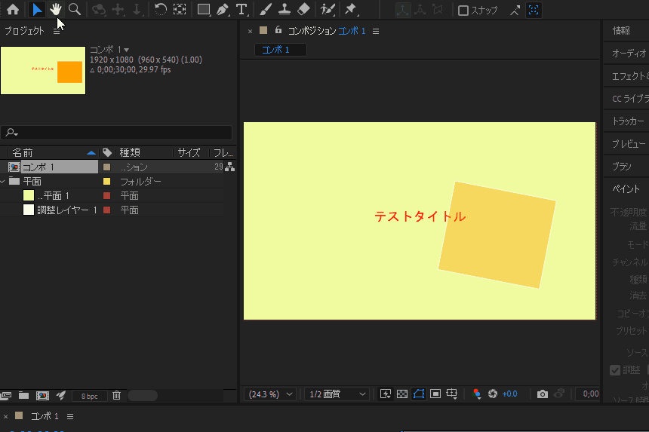Open grid and guide options button

pyautogui.click(x=452, y=394)
